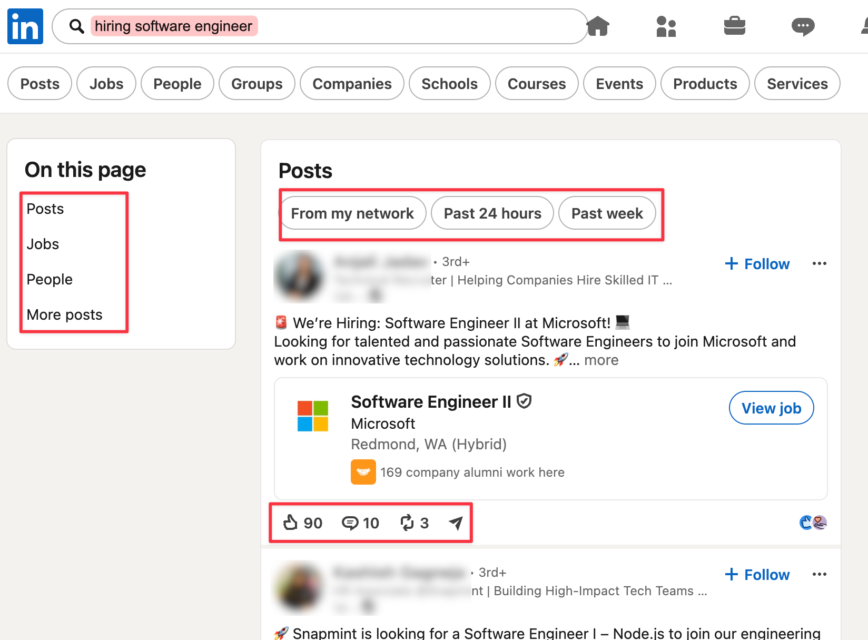This screenshot has height=640, width=868.
Task: Open Messaging chat bubble icon
Action: [803, 26]
